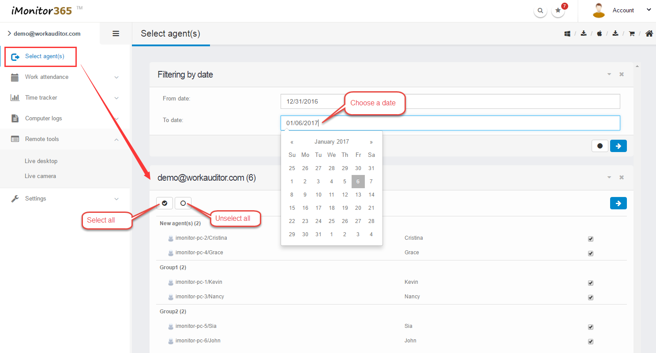Click the black dot reset button
The height and width of the screenshot is (353, 656).
pos(600,146)
